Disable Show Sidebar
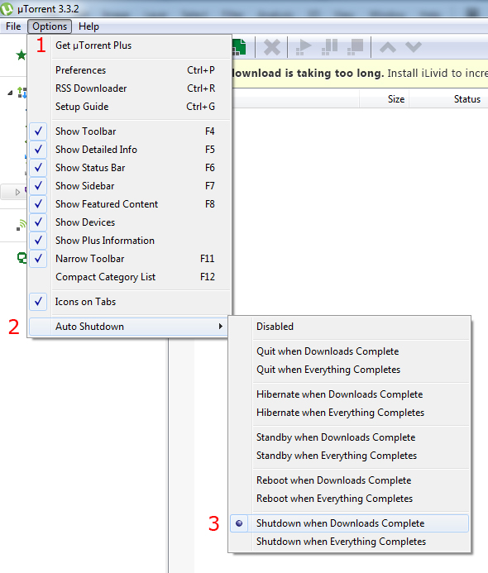 (x=130, y=186)
